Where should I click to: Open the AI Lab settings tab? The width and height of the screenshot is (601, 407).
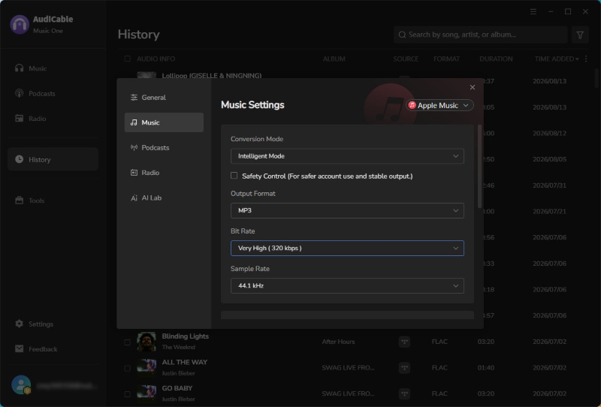(x=164, y=197)
